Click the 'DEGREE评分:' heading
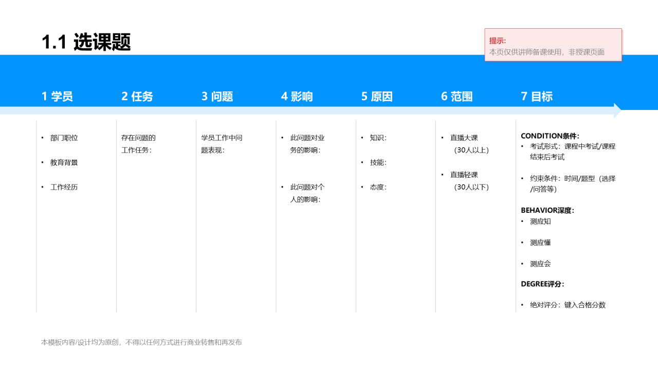The width and height of the screenshot is (658, 370). (x=542, y=284)
